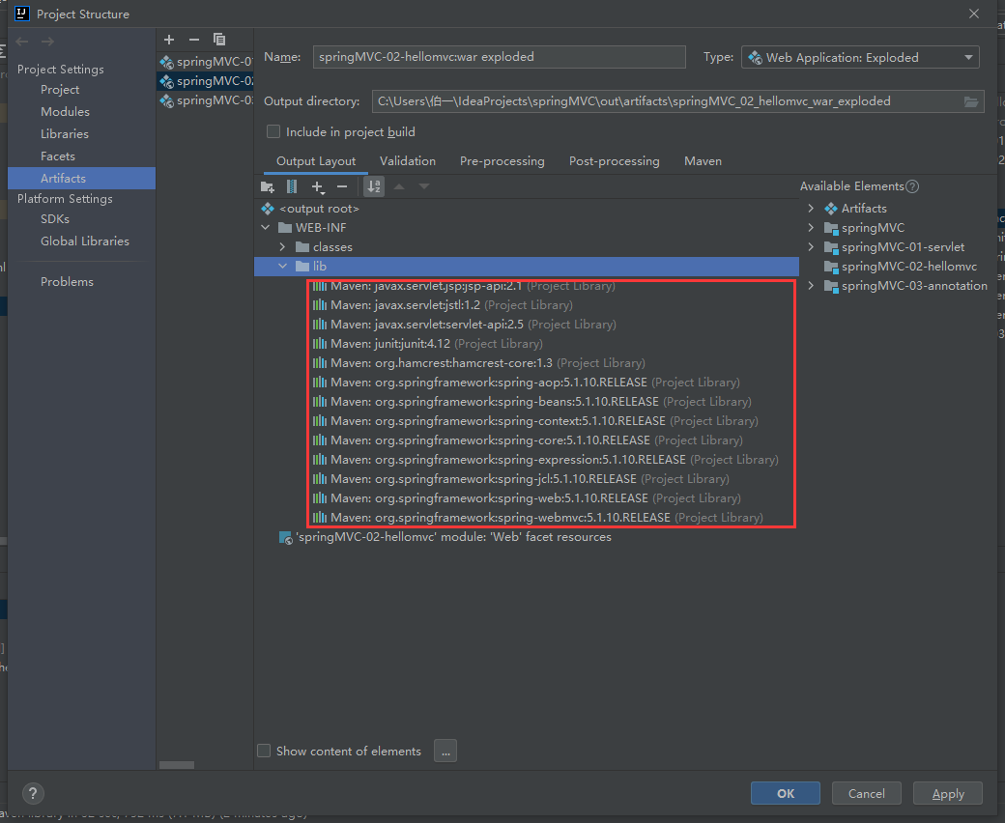Navigate back with left arrow icon

(x=22, y=42)
